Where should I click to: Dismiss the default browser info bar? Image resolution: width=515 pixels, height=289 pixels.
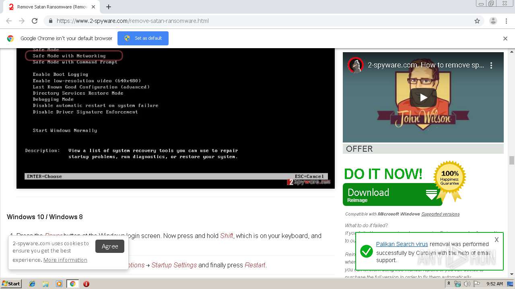[x=505, y=39]
